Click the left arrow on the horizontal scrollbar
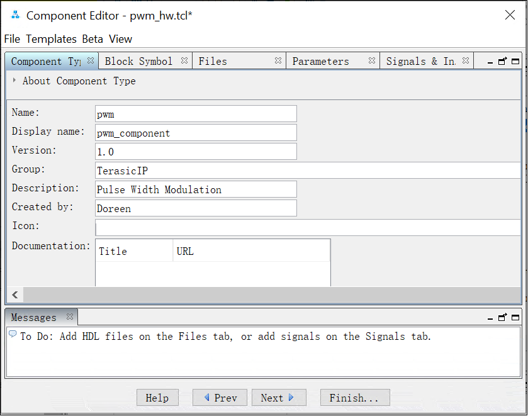Screen dimensions: 528x416 pyautogui.click(x=14, y=295)
